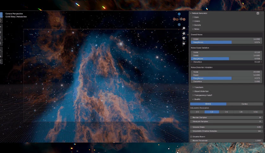Click the red X axis on navigation gizmo

(x=184, y=19)
